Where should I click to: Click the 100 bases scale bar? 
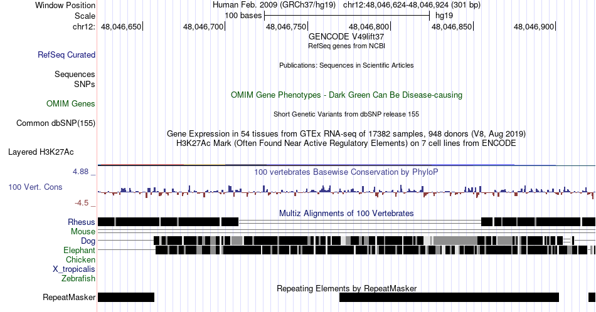click(347, 16)
